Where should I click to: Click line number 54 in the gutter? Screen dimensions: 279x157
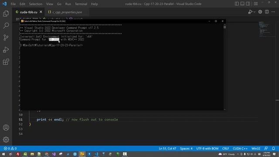[20, 134]
